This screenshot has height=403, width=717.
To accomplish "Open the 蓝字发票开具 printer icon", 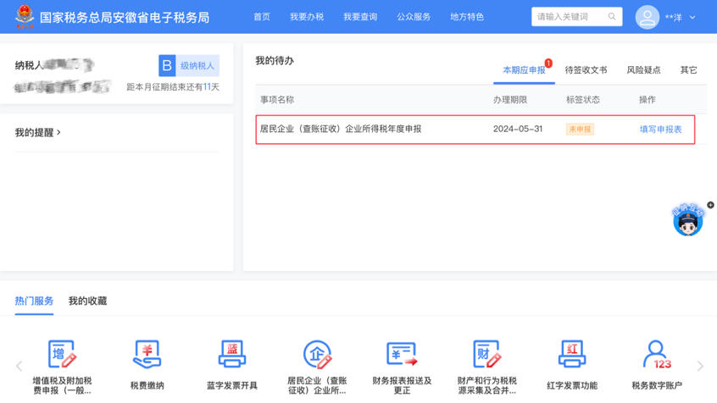I will coord(232,355).
